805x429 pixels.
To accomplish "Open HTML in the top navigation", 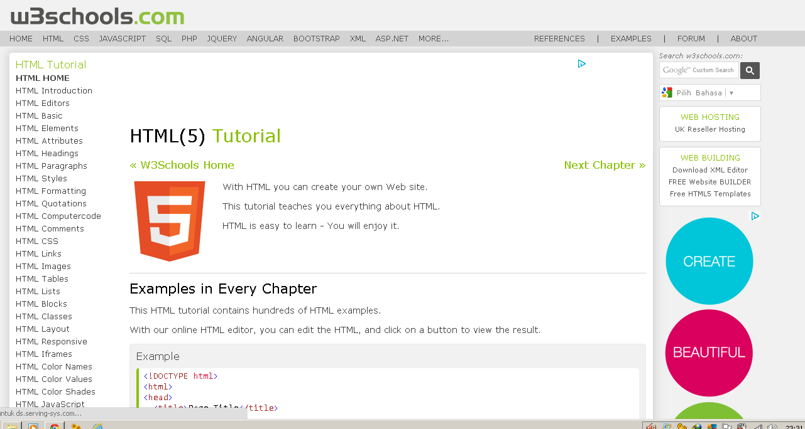I will [53, 39].
